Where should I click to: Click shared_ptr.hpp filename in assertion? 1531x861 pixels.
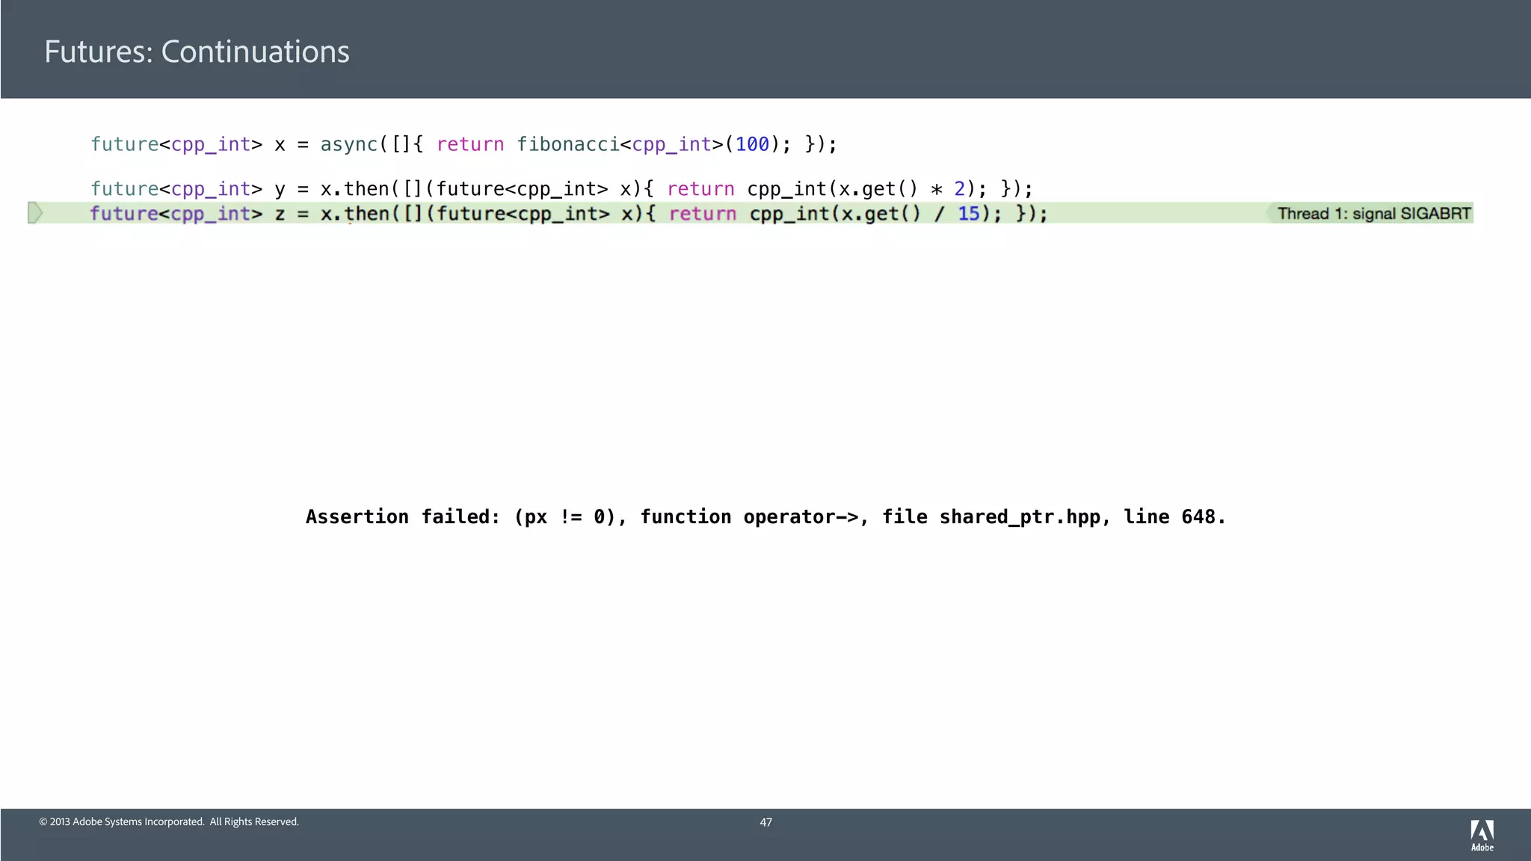click(1019, 516)
